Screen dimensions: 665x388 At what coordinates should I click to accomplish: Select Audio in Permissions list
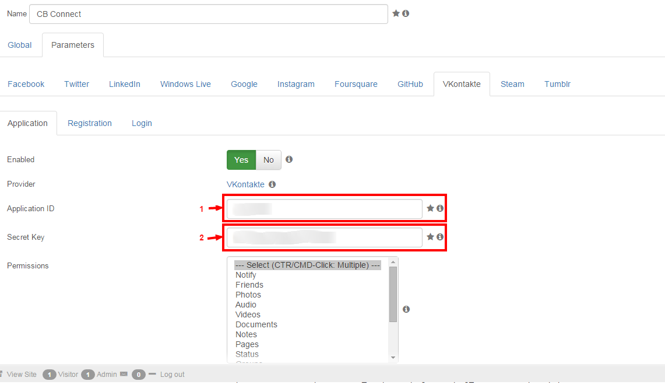[x=246, y=305]
